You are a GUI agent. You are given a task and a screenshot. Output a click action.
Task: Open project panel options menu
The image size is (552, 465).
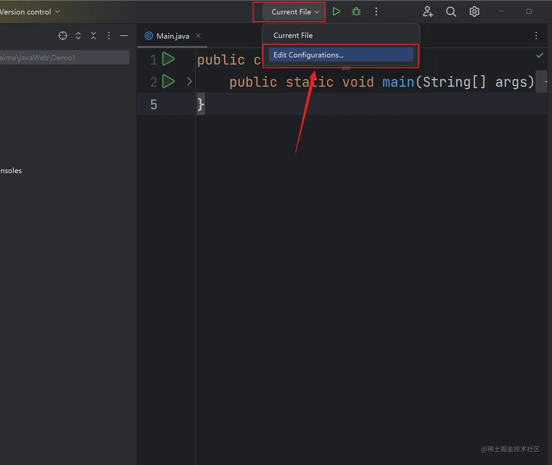109,36
